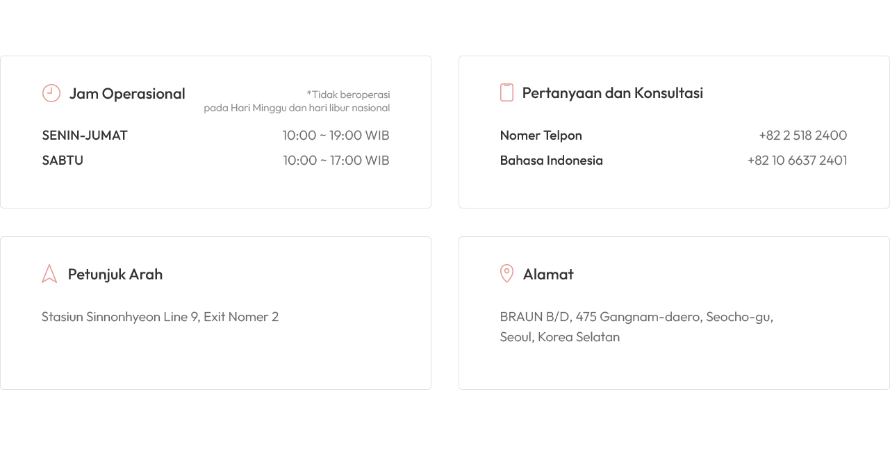Click the Seoul, Korea Selatan address line
Viewport: 890px width, 458px height.
[559, 337]
